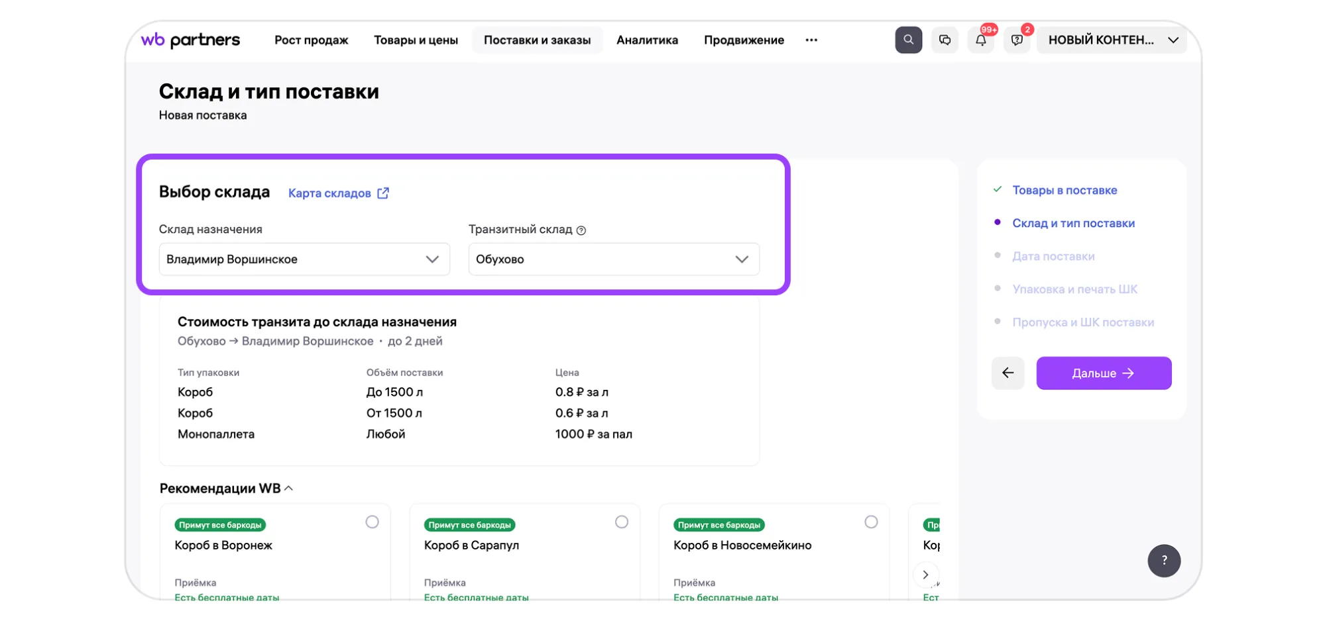This screenshot has width=1325, height=619.
Task: Show transit warehouse info tooltip icon
Action: pyautogui.click(x=581, y=230)
